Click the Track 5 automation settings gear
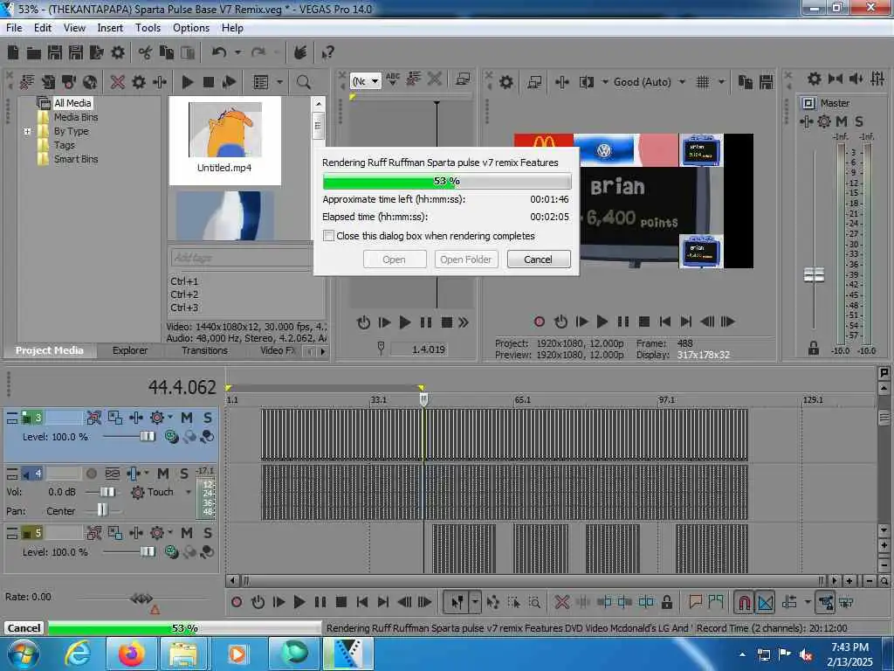Screen dimensions: 894x671 157,533
